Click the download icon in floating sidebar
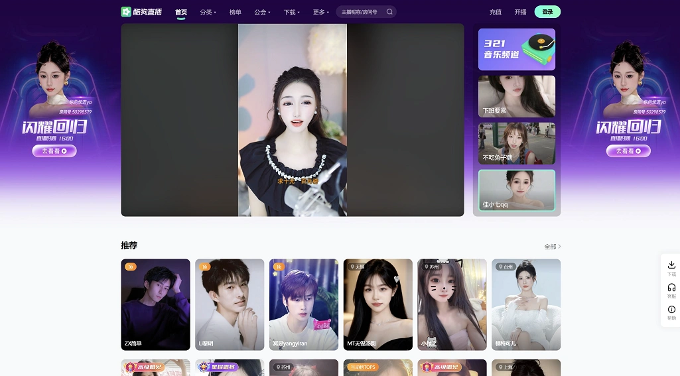The height and width of the screenshot is (376, 680). 671,265
